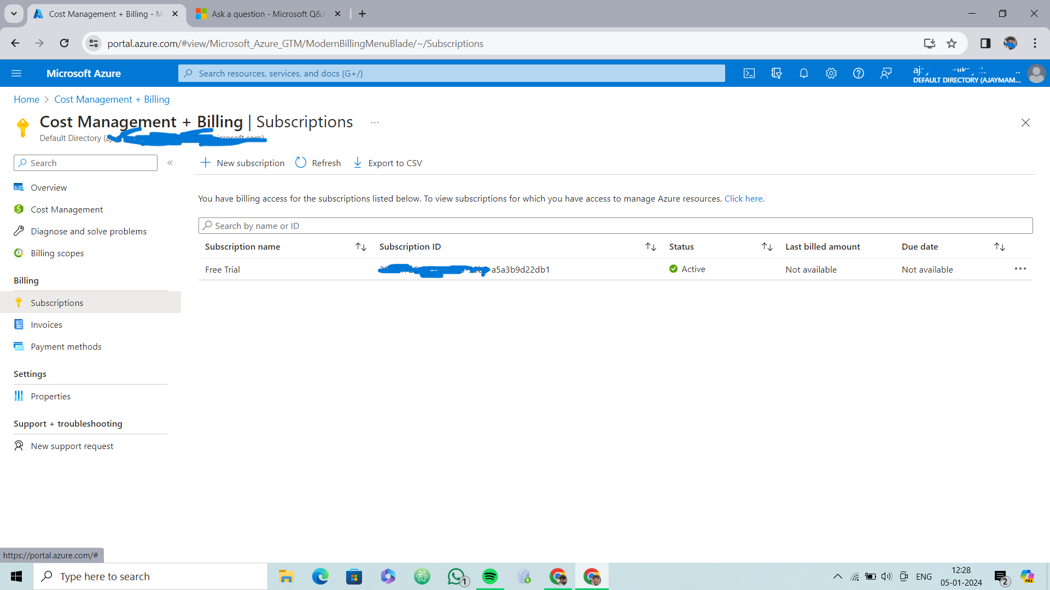
Task: Click New subscription
Action: click(x=242, y=163)
